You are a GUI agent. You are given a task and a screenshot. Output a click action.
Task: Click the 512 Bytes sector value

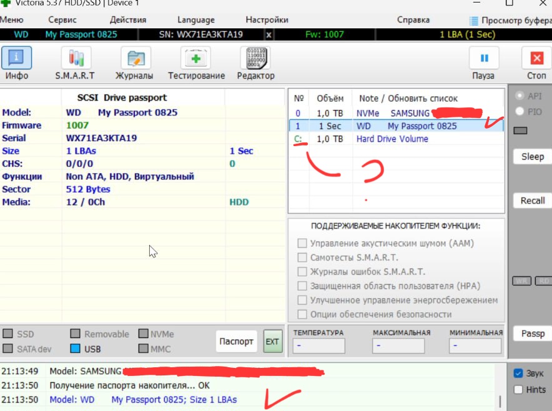coord(88,189)
